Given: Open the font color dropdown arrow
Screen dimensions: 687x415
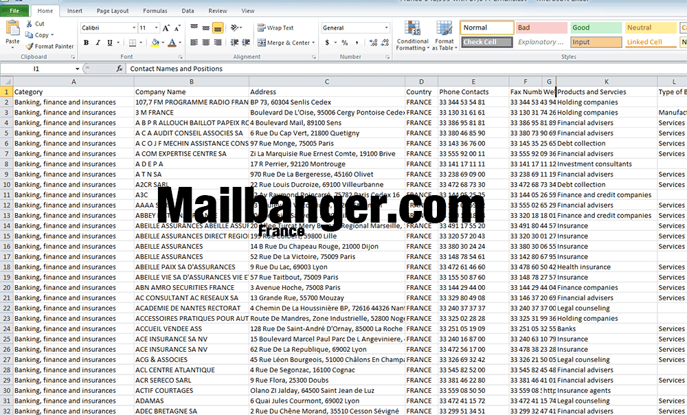Looking at the screenshot, I should (179, 43).
